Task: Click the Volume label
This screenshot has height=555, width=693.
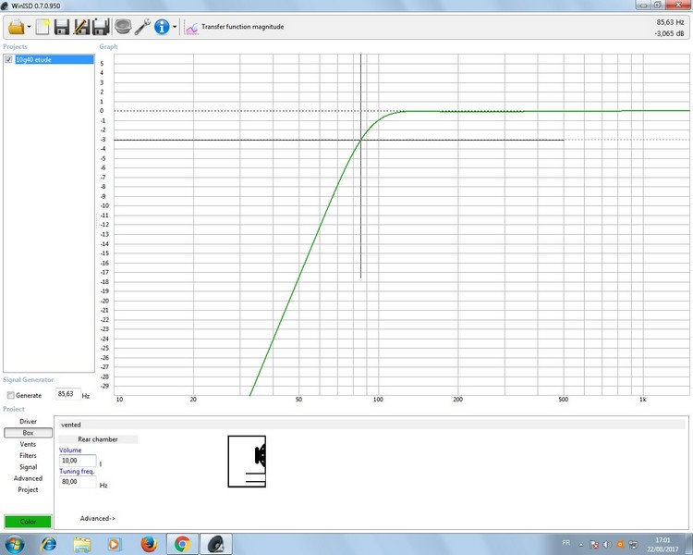Action: tap(70, 450)
